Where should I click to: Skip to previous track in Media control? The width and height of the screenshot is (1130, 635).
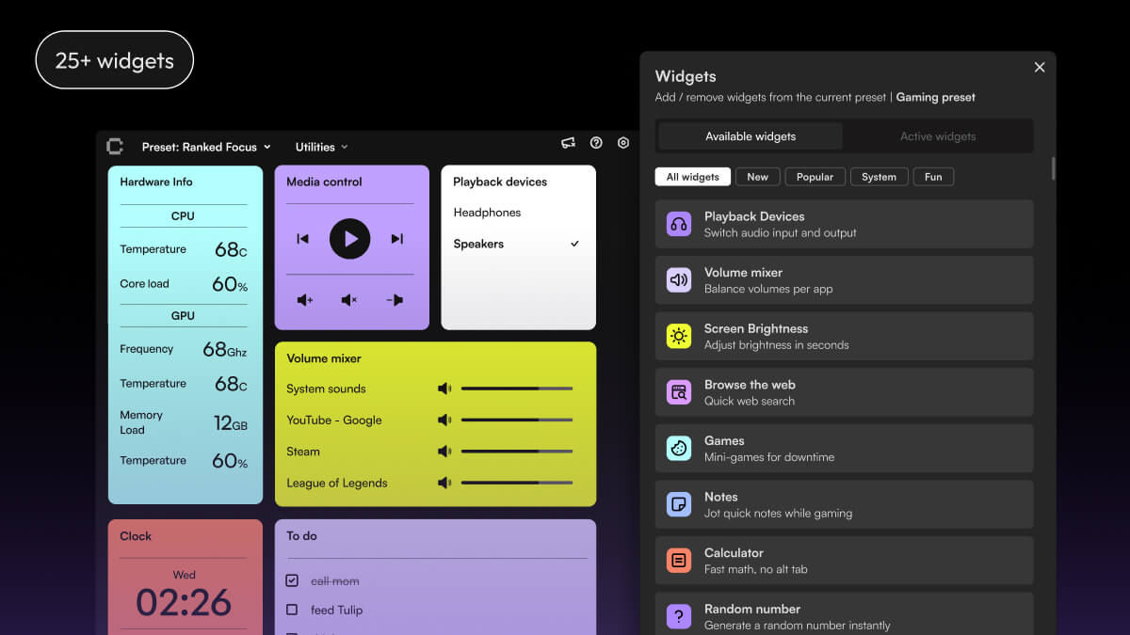point(302,239)
